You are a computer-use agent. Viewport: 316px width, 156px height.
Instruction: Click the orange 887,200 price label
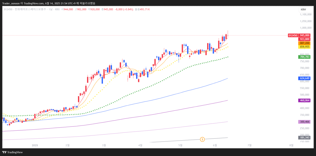305,43
